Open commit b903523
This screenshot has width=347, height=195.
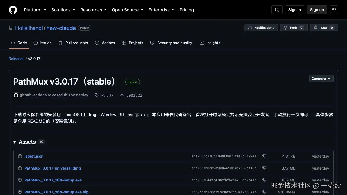(134, 95)
